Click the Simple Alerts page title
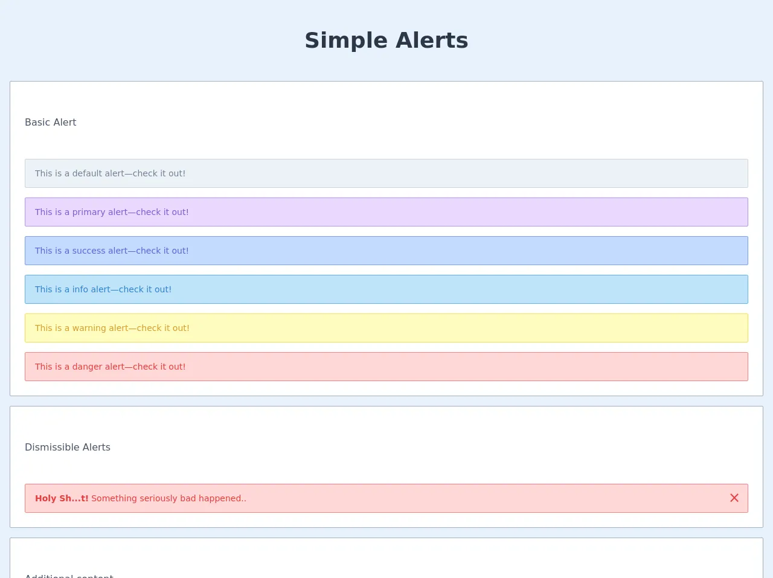 coord(386,40)
